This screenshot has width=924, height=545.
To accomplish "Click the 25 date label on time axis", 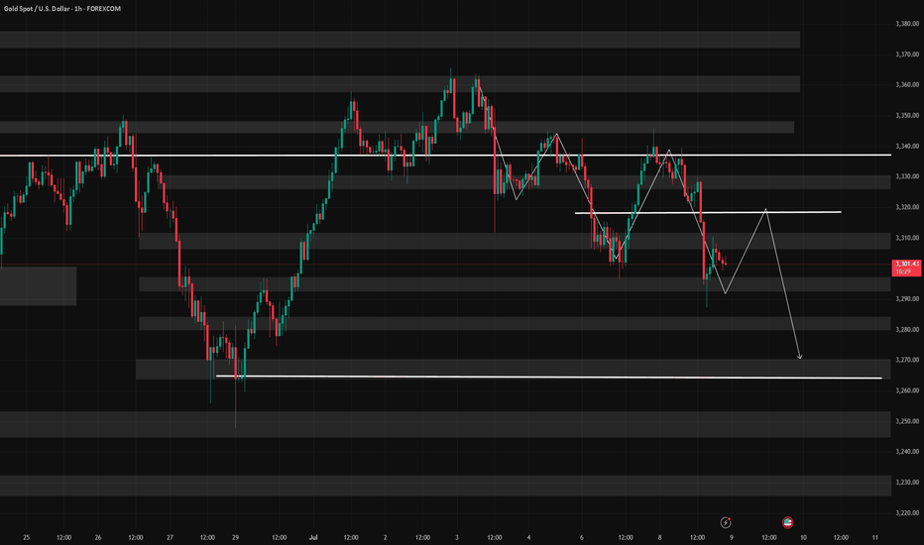I will (26, 537).
